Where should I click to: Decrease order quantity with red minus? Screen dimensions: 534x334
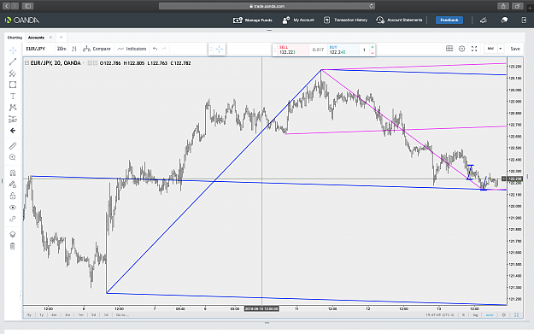pos(373,53)
